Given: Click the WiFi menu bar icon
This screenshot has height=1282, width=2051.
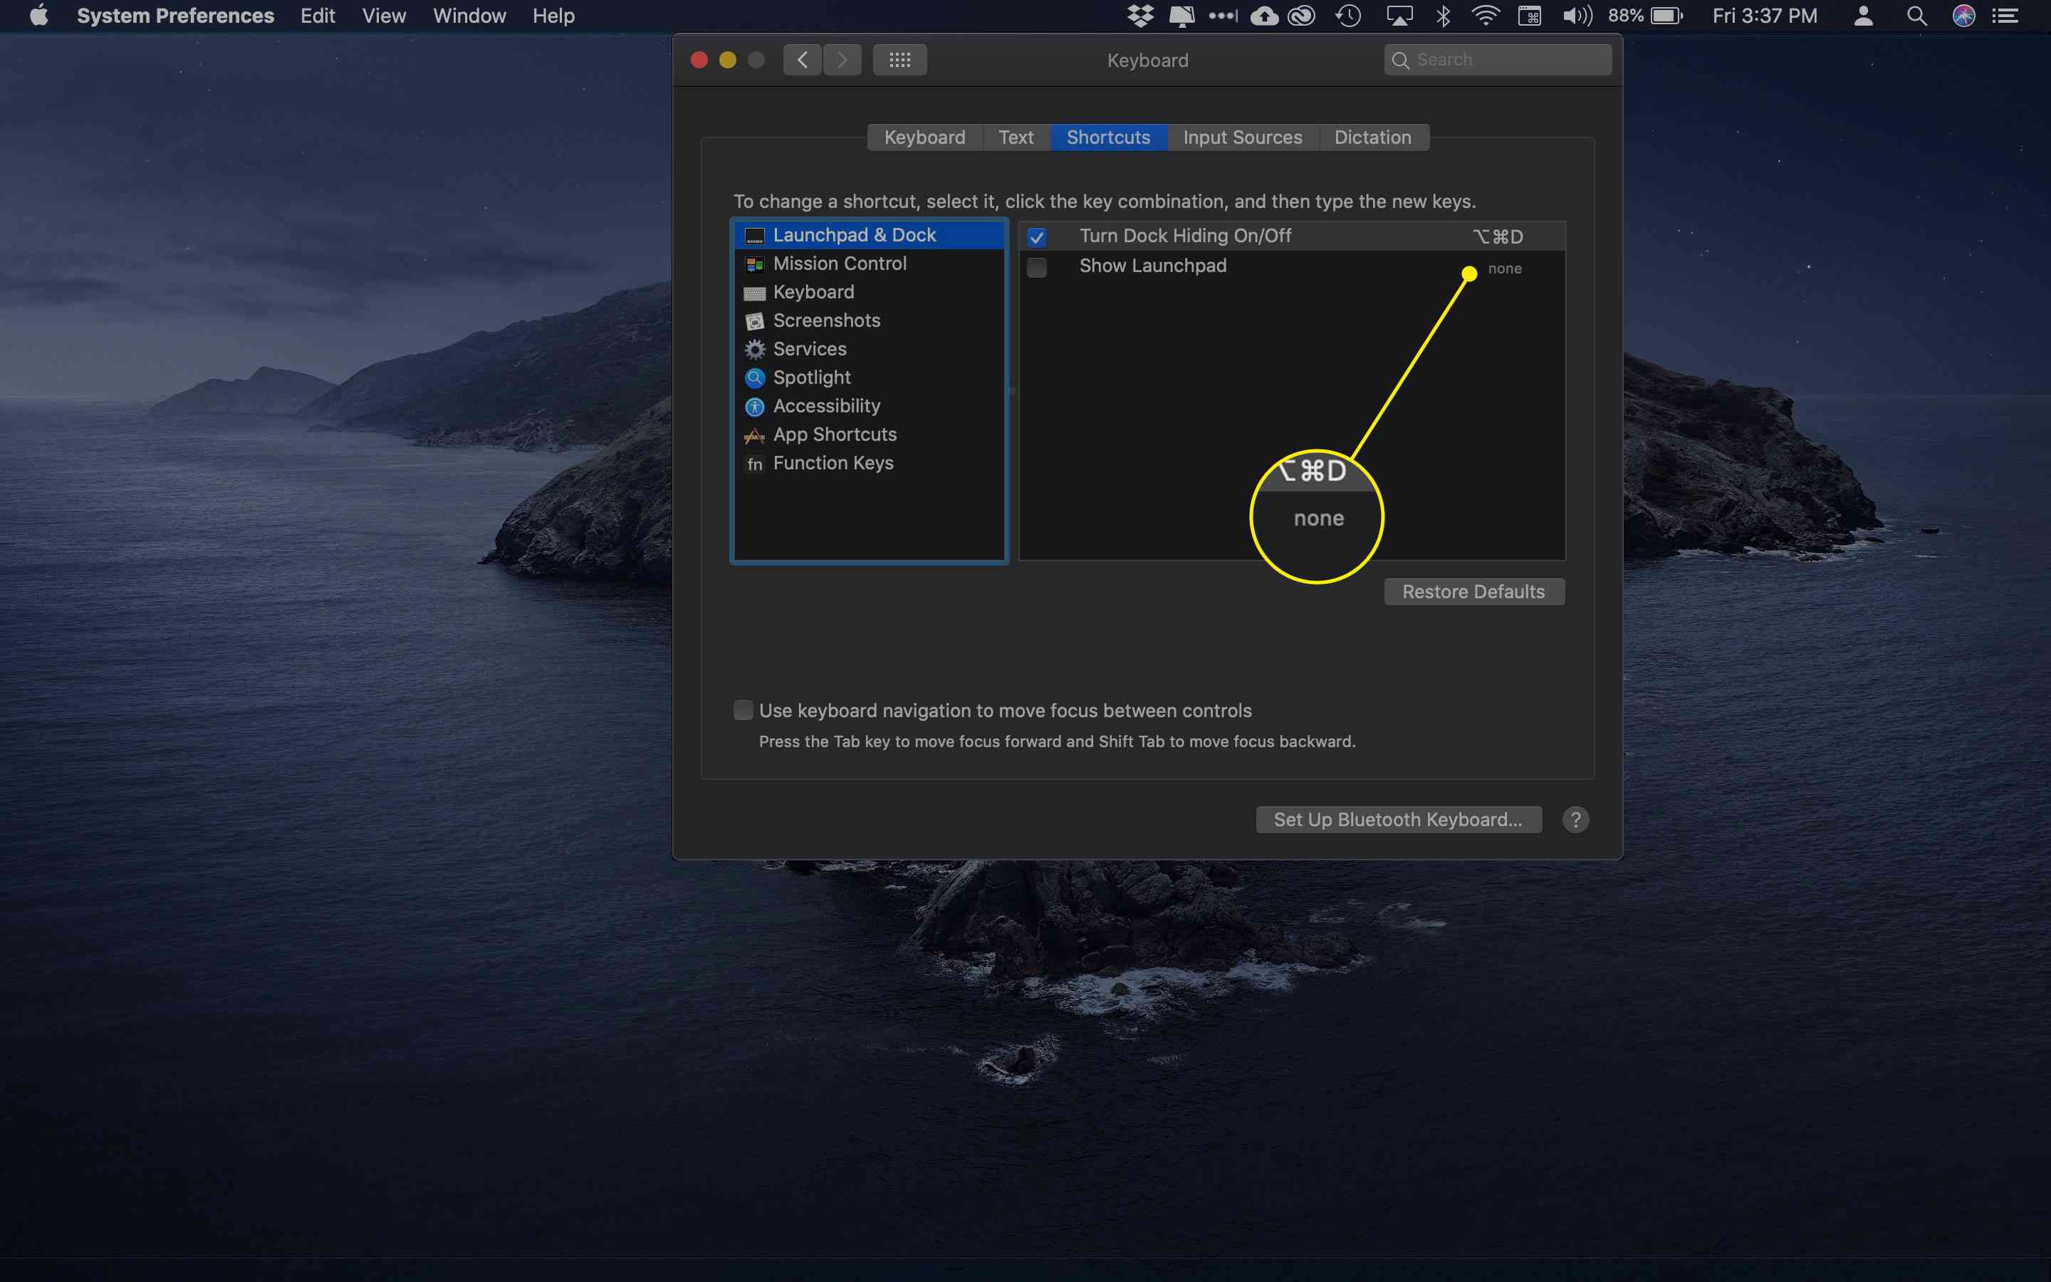Looking at the screenshot, I should (1484, 16).
